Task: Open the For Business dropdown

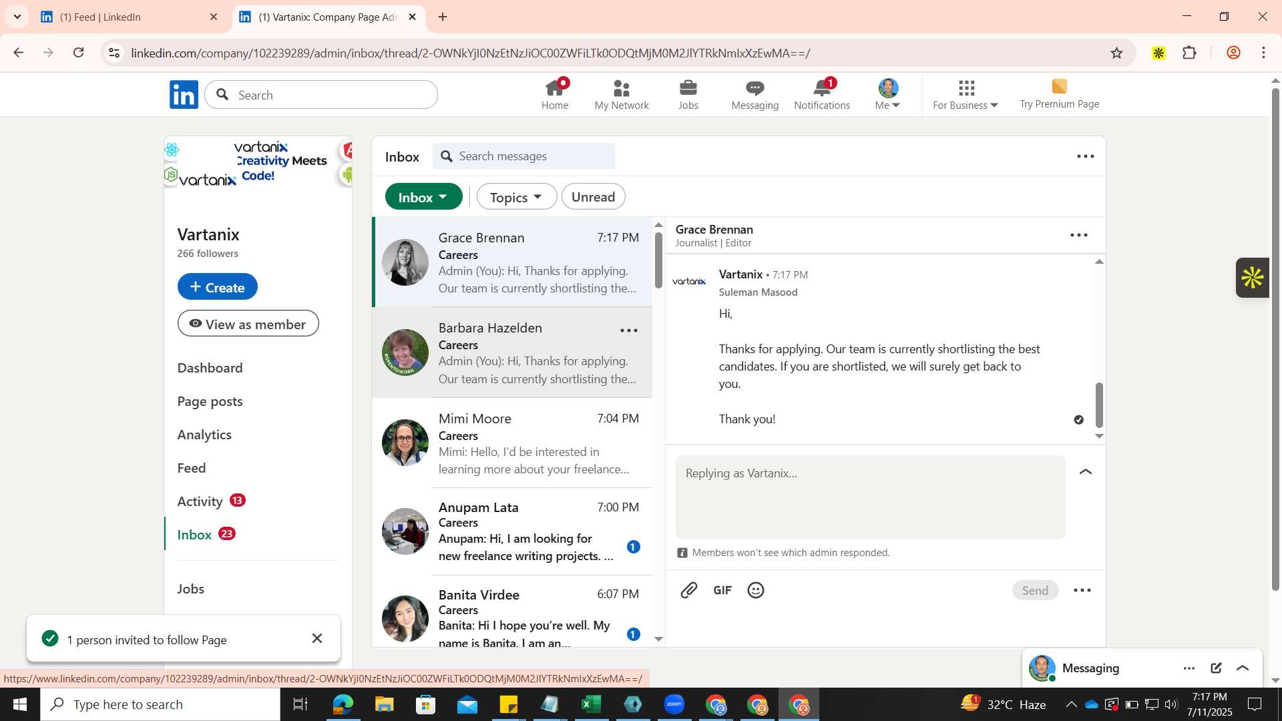Action: pos(965,95)
